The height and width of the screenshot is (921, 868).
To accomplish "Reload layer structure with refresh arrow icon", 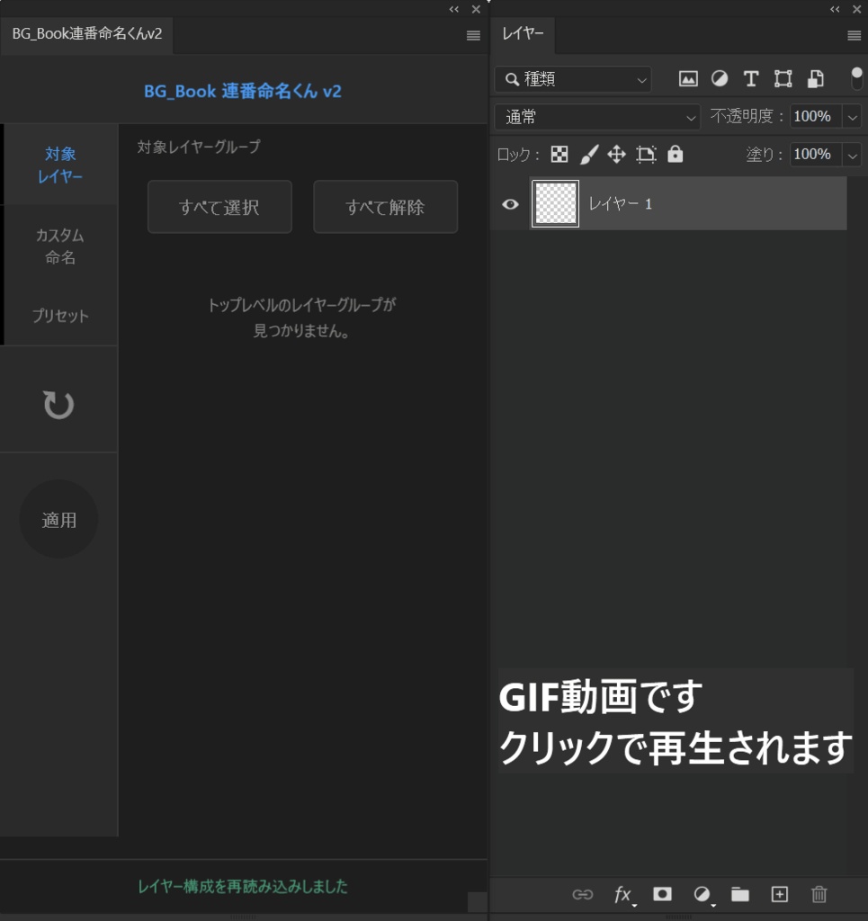I will click(x=58, y=405).
